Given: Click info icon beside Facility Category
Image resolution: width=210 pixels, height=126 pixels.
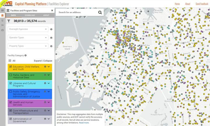Looking at the screenshot, I should click(26, 55).
